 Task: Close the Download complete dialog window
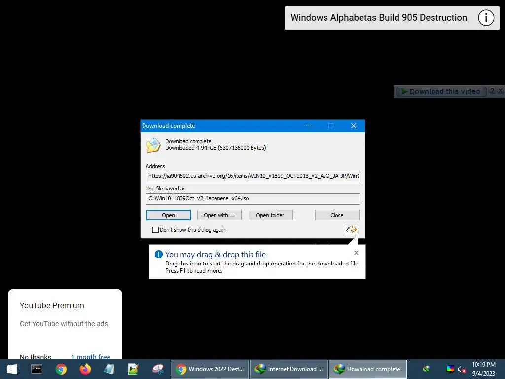tap(354, 126)
